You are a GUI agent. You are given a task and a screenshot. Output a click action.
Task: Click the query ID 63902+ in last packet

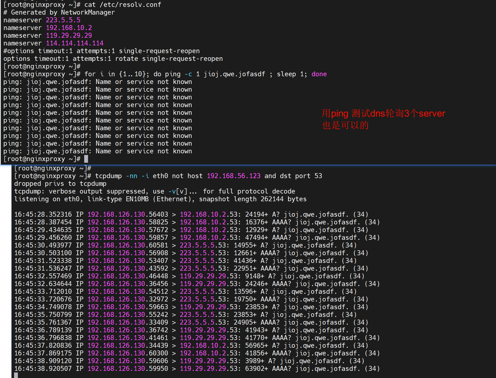tap(256, 369)
